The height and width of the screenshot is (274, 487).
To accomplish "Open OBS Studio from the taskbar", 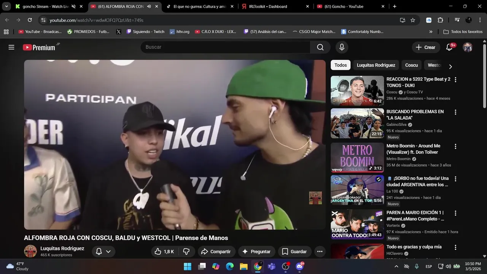I will click(x=286, y=266).
